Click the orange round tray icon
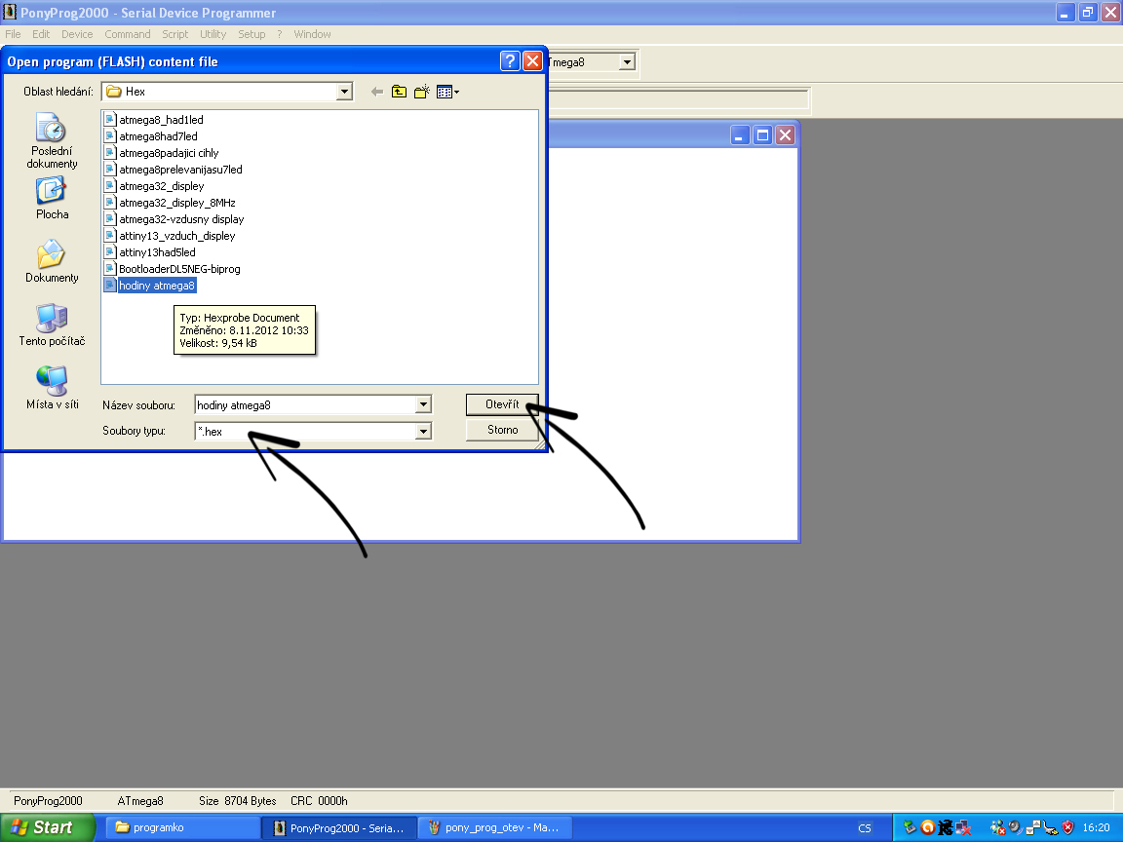The height and width of the screenshot is (842, 1123). click(927, 827)
